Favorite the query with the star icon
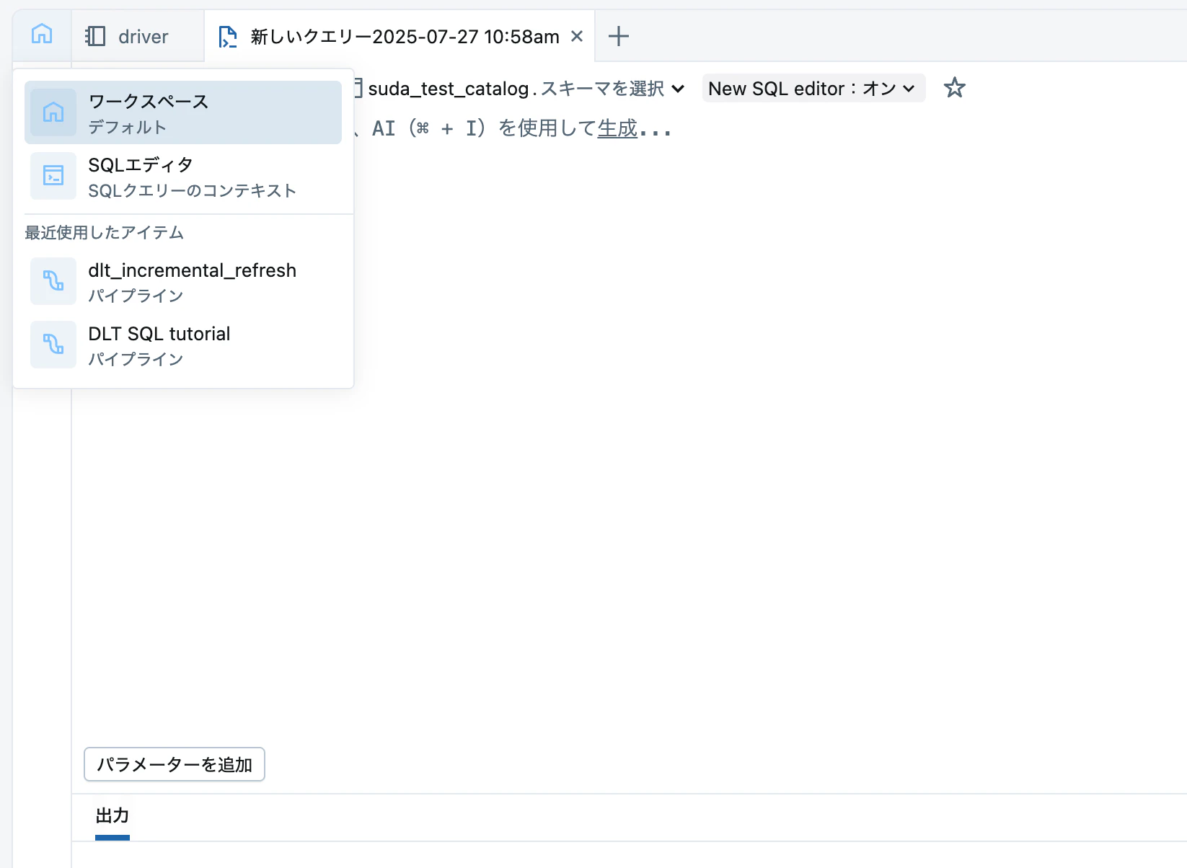 pyautogui.click(x=954, y=88)
